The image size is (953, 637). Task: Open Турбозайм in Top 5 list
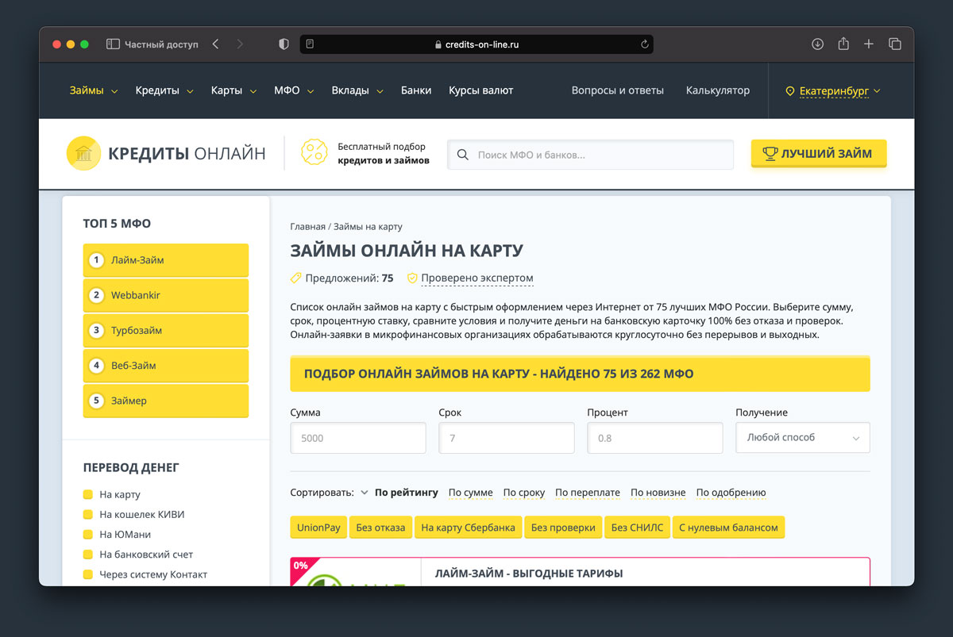click(x=165, y=330)
